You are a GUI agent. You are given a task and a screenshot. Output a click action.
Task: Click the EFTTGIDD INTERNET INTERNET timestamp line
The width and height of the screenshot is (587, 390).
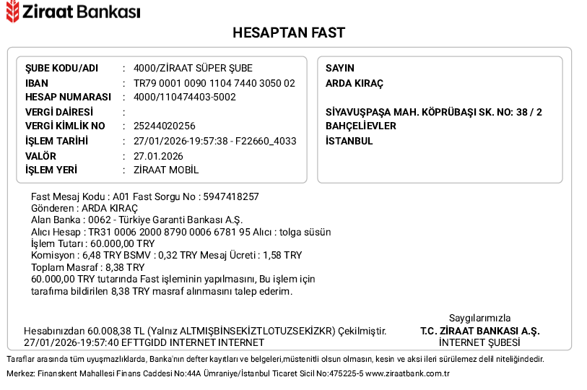click(x=144, y=342)
